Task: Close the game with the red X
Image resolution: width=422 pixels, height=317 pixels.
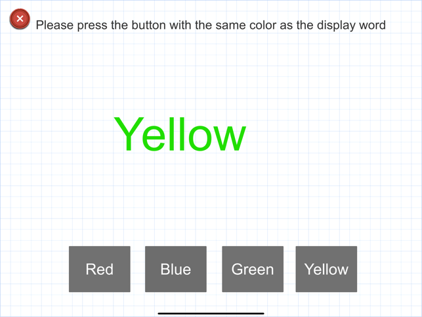Action: 20,19
